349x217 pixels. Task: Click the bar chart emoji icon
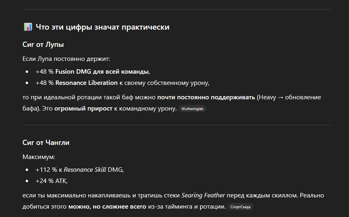coord(28,27)
